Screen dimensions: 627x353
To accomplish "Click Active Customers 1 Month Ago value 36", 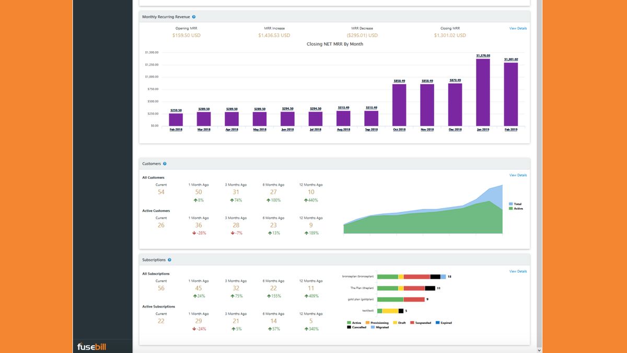I will coord(199,225).
